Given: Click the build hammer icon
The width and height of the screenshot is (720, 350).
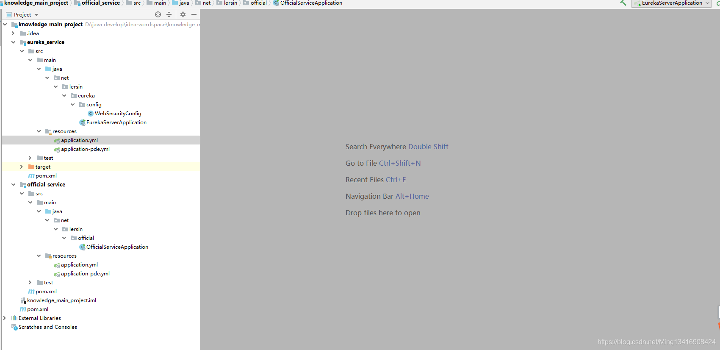Looking at the screenshot, I should coord(623,3).
